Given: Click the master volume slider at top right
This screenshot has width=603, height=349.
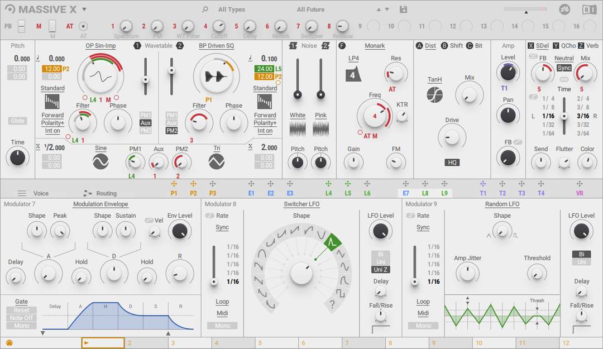Looking at the screenshot, I should [525, 9].
